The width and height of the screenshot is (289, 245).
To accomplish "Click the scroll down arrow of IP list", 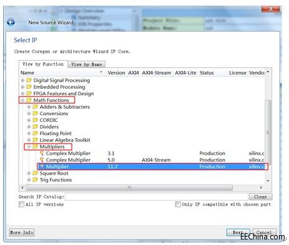I will pyautogui.click(x=268, y=181).
